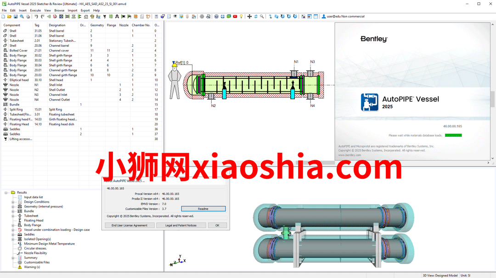Click Legal and Patent Notices button
Viewport: 496px width, 278px height.
click(181, 225)
